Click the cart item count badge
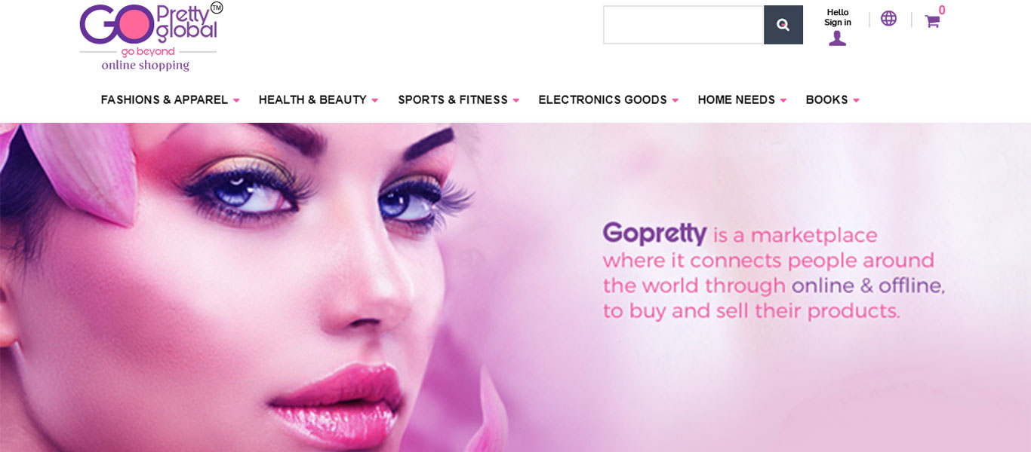The height and width of the screenshot is (452, 1031). [x=942, y=10]
